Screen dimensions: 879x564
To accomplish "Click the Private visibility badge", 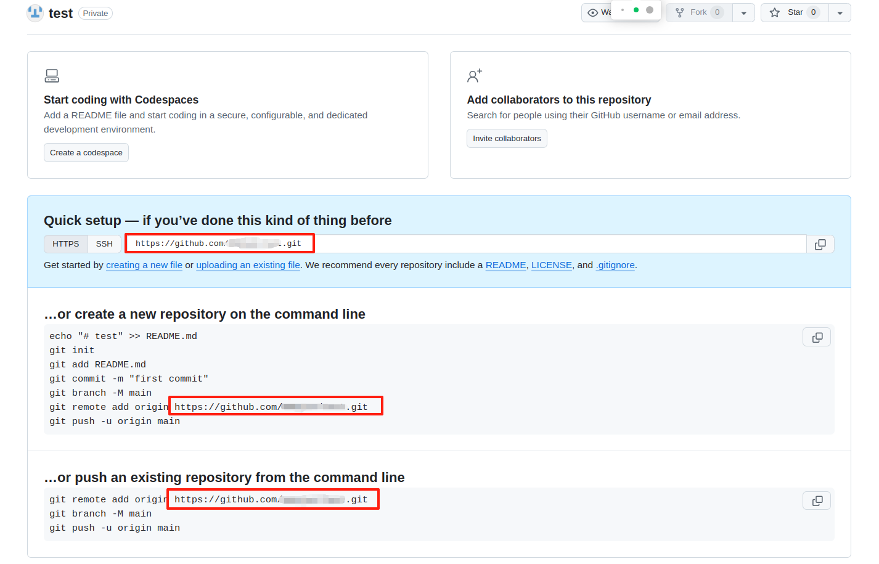I will pos(96,14).
